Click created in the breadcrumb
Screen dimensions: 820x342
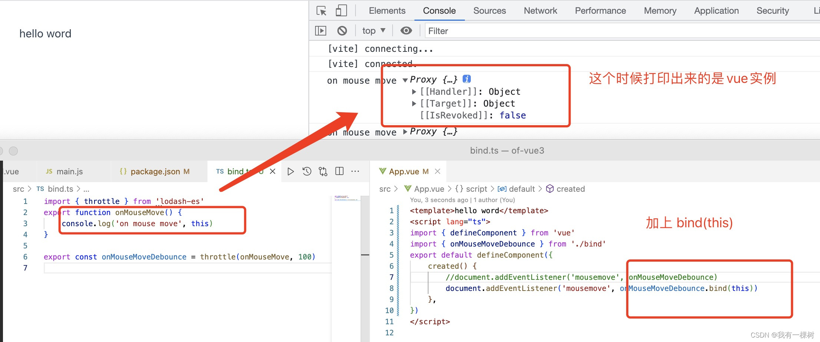(x=571, y=189)
